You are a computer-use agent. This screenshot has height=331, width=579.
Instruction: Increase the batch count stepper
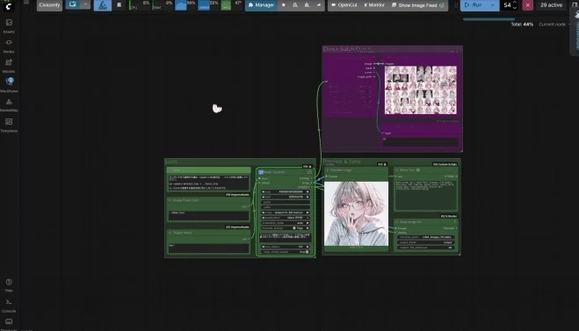[x=515, y=3]
